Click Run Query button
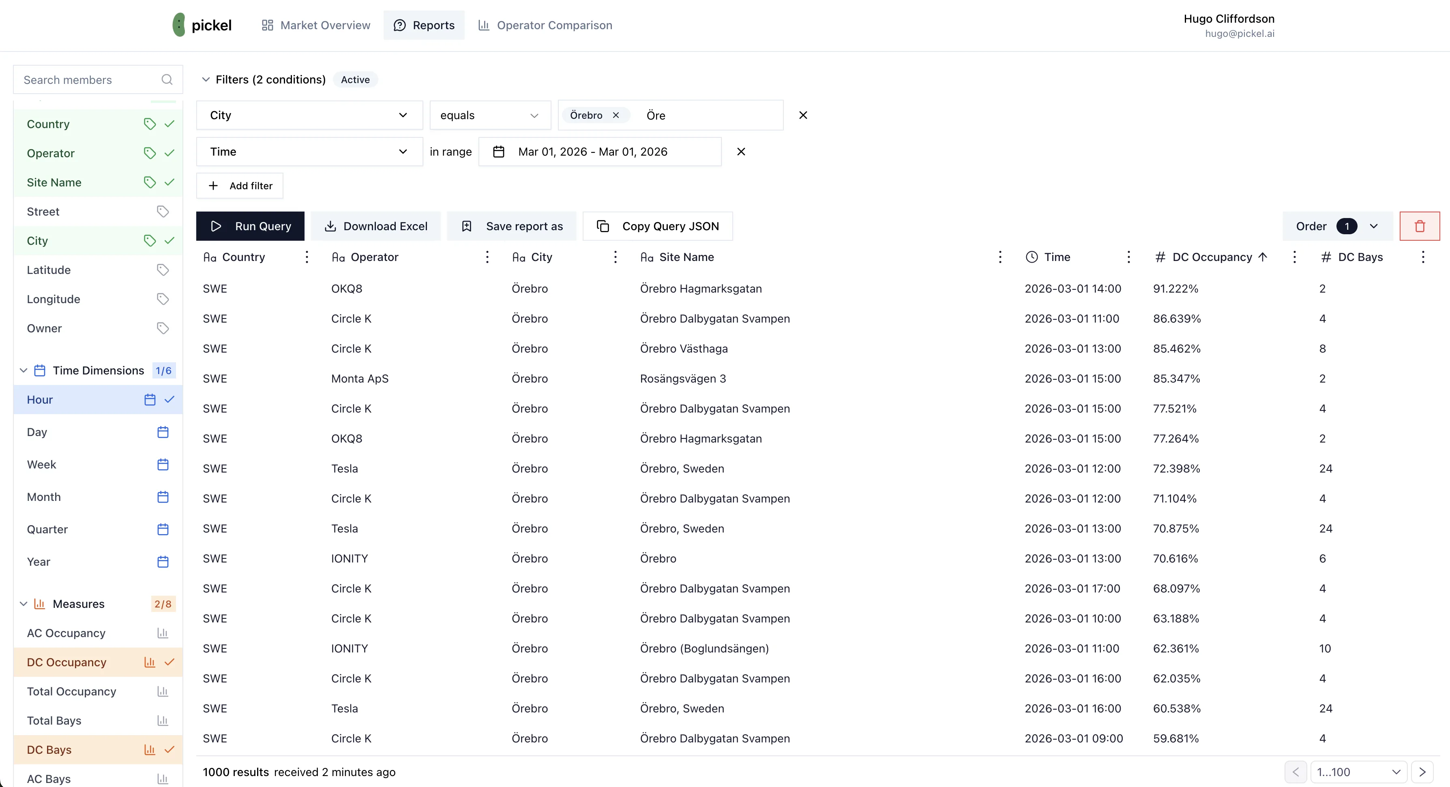The height and width of the screenshot is (787, 1450). pyautogui.click(x=250, y=226)
